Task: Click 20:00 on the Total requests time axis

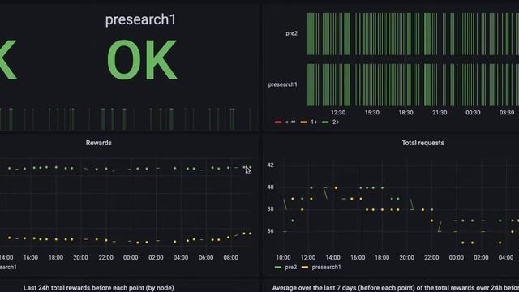Action: 406,257
